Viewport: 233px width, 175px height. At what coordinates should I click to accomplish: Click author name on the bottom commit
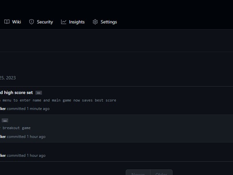[x=3, y=155]
